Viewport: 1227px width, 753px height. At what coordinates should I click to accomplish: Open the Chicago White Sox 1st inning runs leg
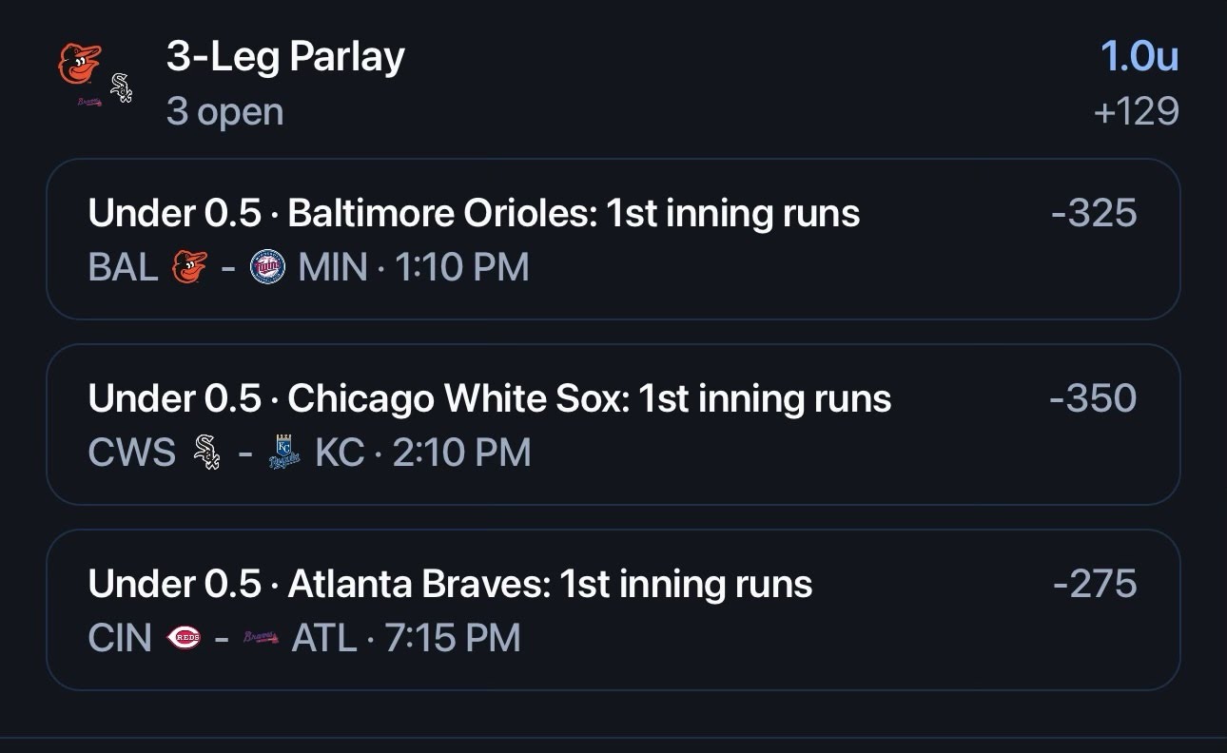[613, 424]
